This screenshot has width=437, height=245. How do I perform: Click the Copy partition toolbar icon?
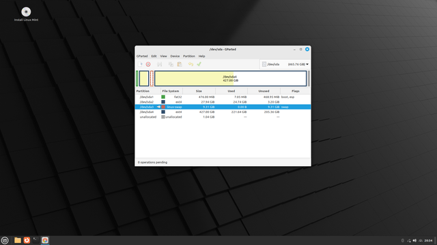(171, 64)
